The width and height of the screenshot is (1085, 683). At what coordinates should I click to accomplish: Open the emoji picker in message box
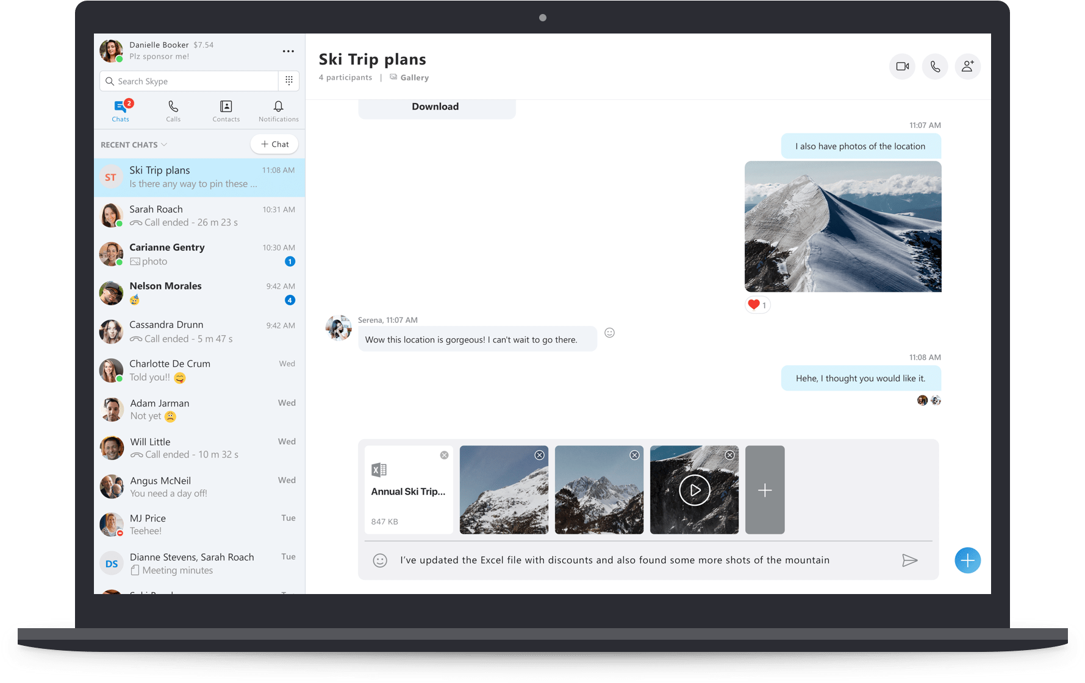(x=380, y=561)
